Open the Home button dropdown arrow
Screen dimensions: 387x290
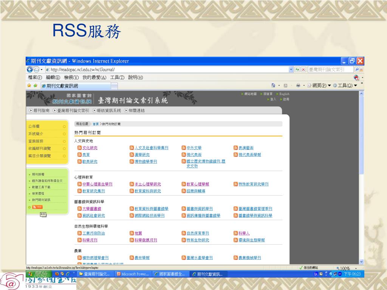tap(279, 85)
